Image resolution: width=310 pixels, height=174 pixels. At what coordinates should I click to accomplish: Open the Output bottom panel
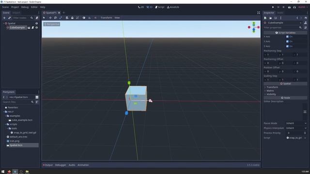(x=48, y=165)
